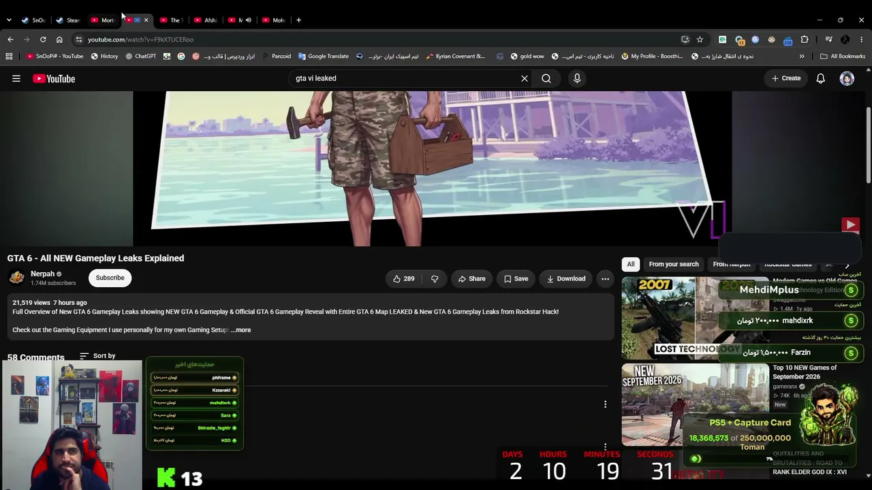Image resolution: width=872 pixels, height=490 pixels.
Task: Go back in browser history
Action: (10, 39)
